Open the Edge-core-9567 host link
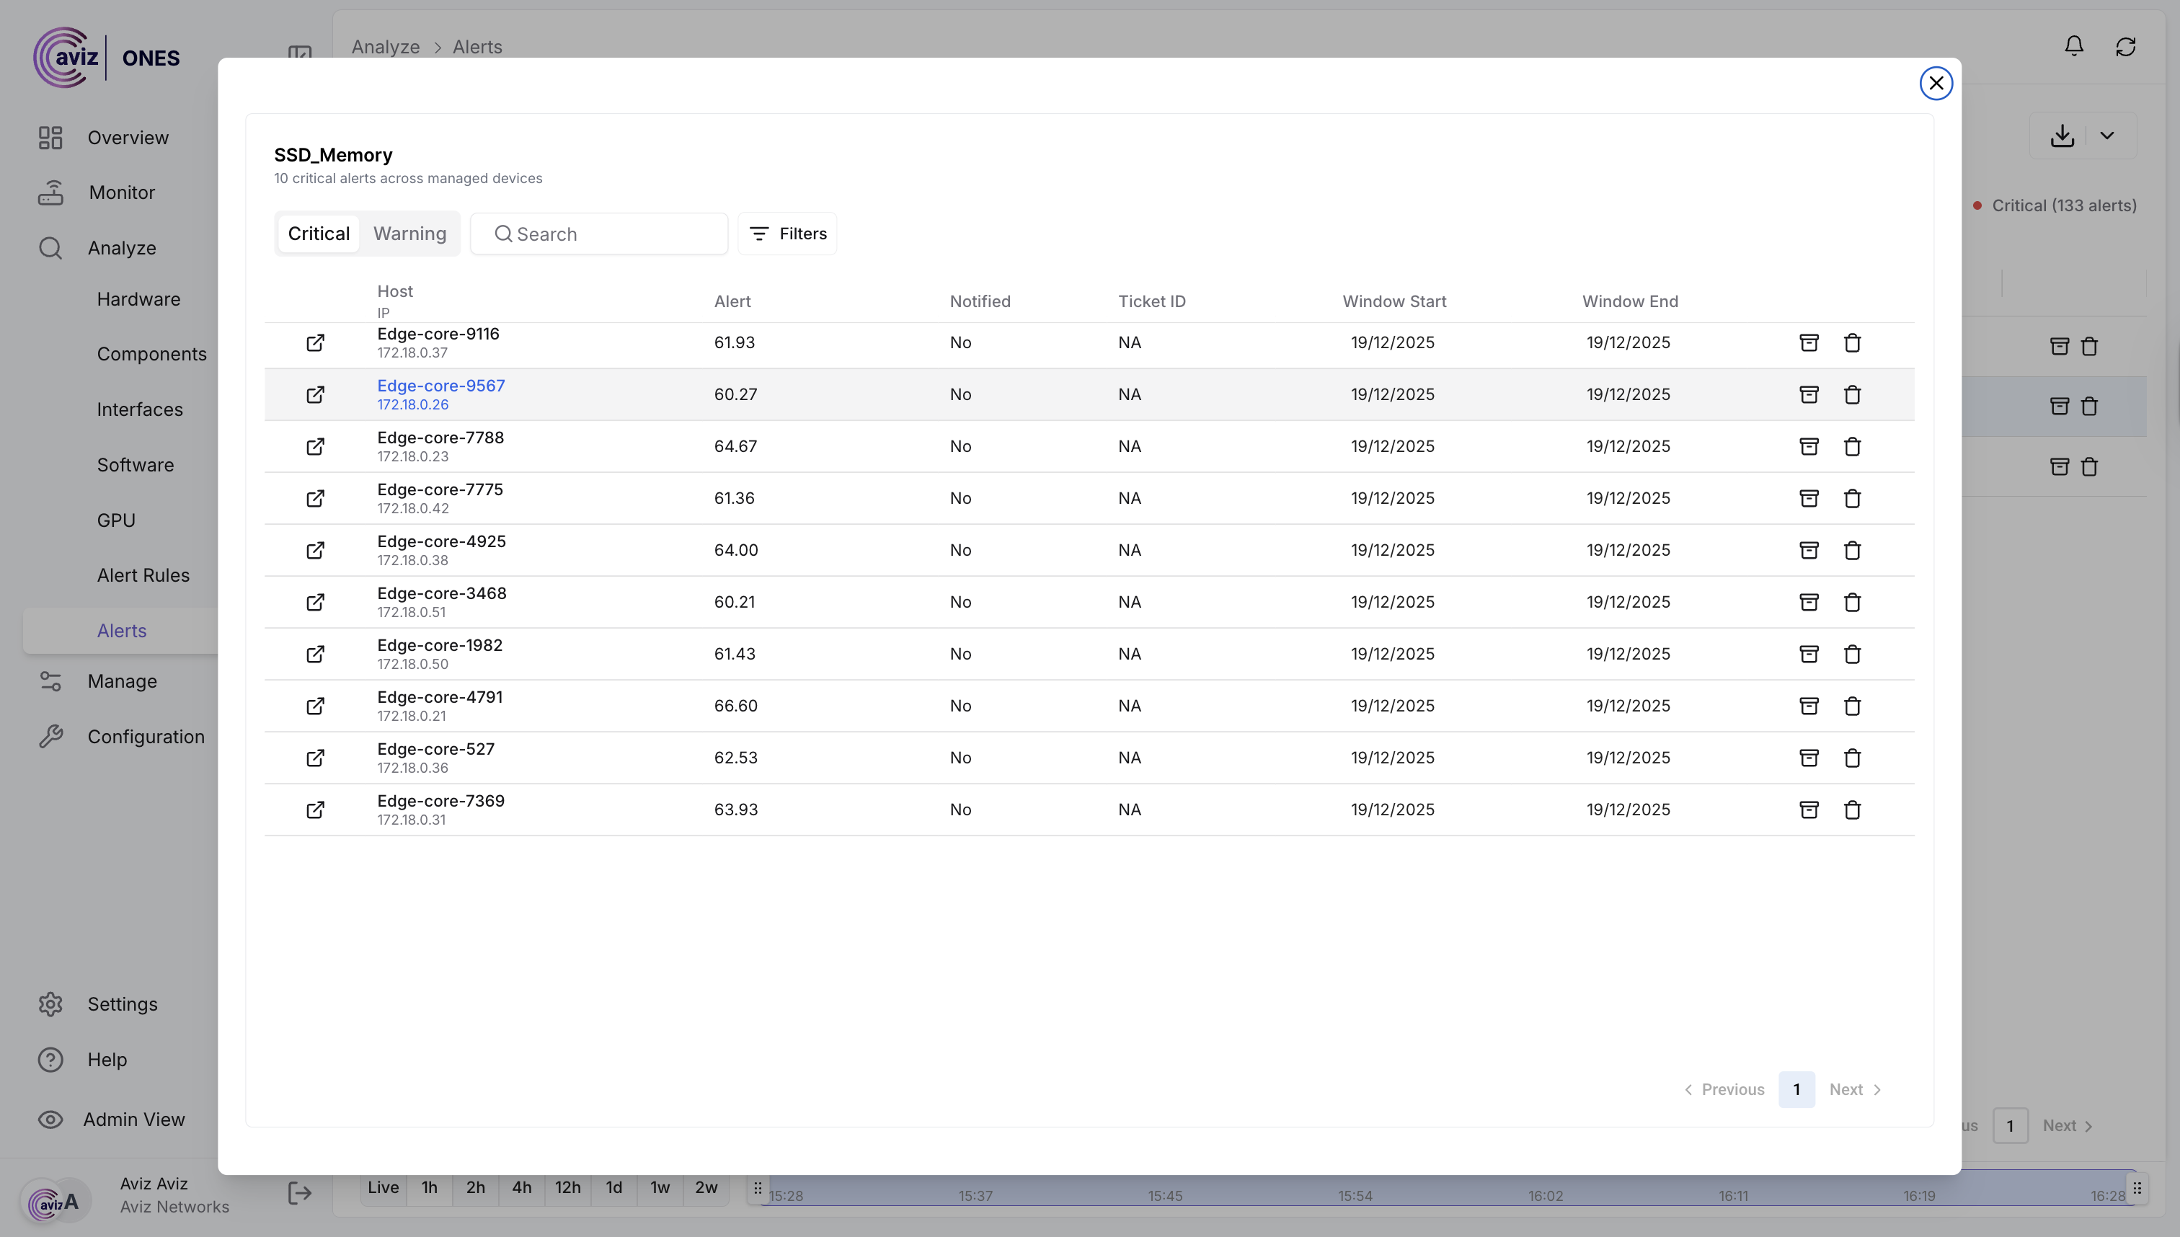 [441, 386]
